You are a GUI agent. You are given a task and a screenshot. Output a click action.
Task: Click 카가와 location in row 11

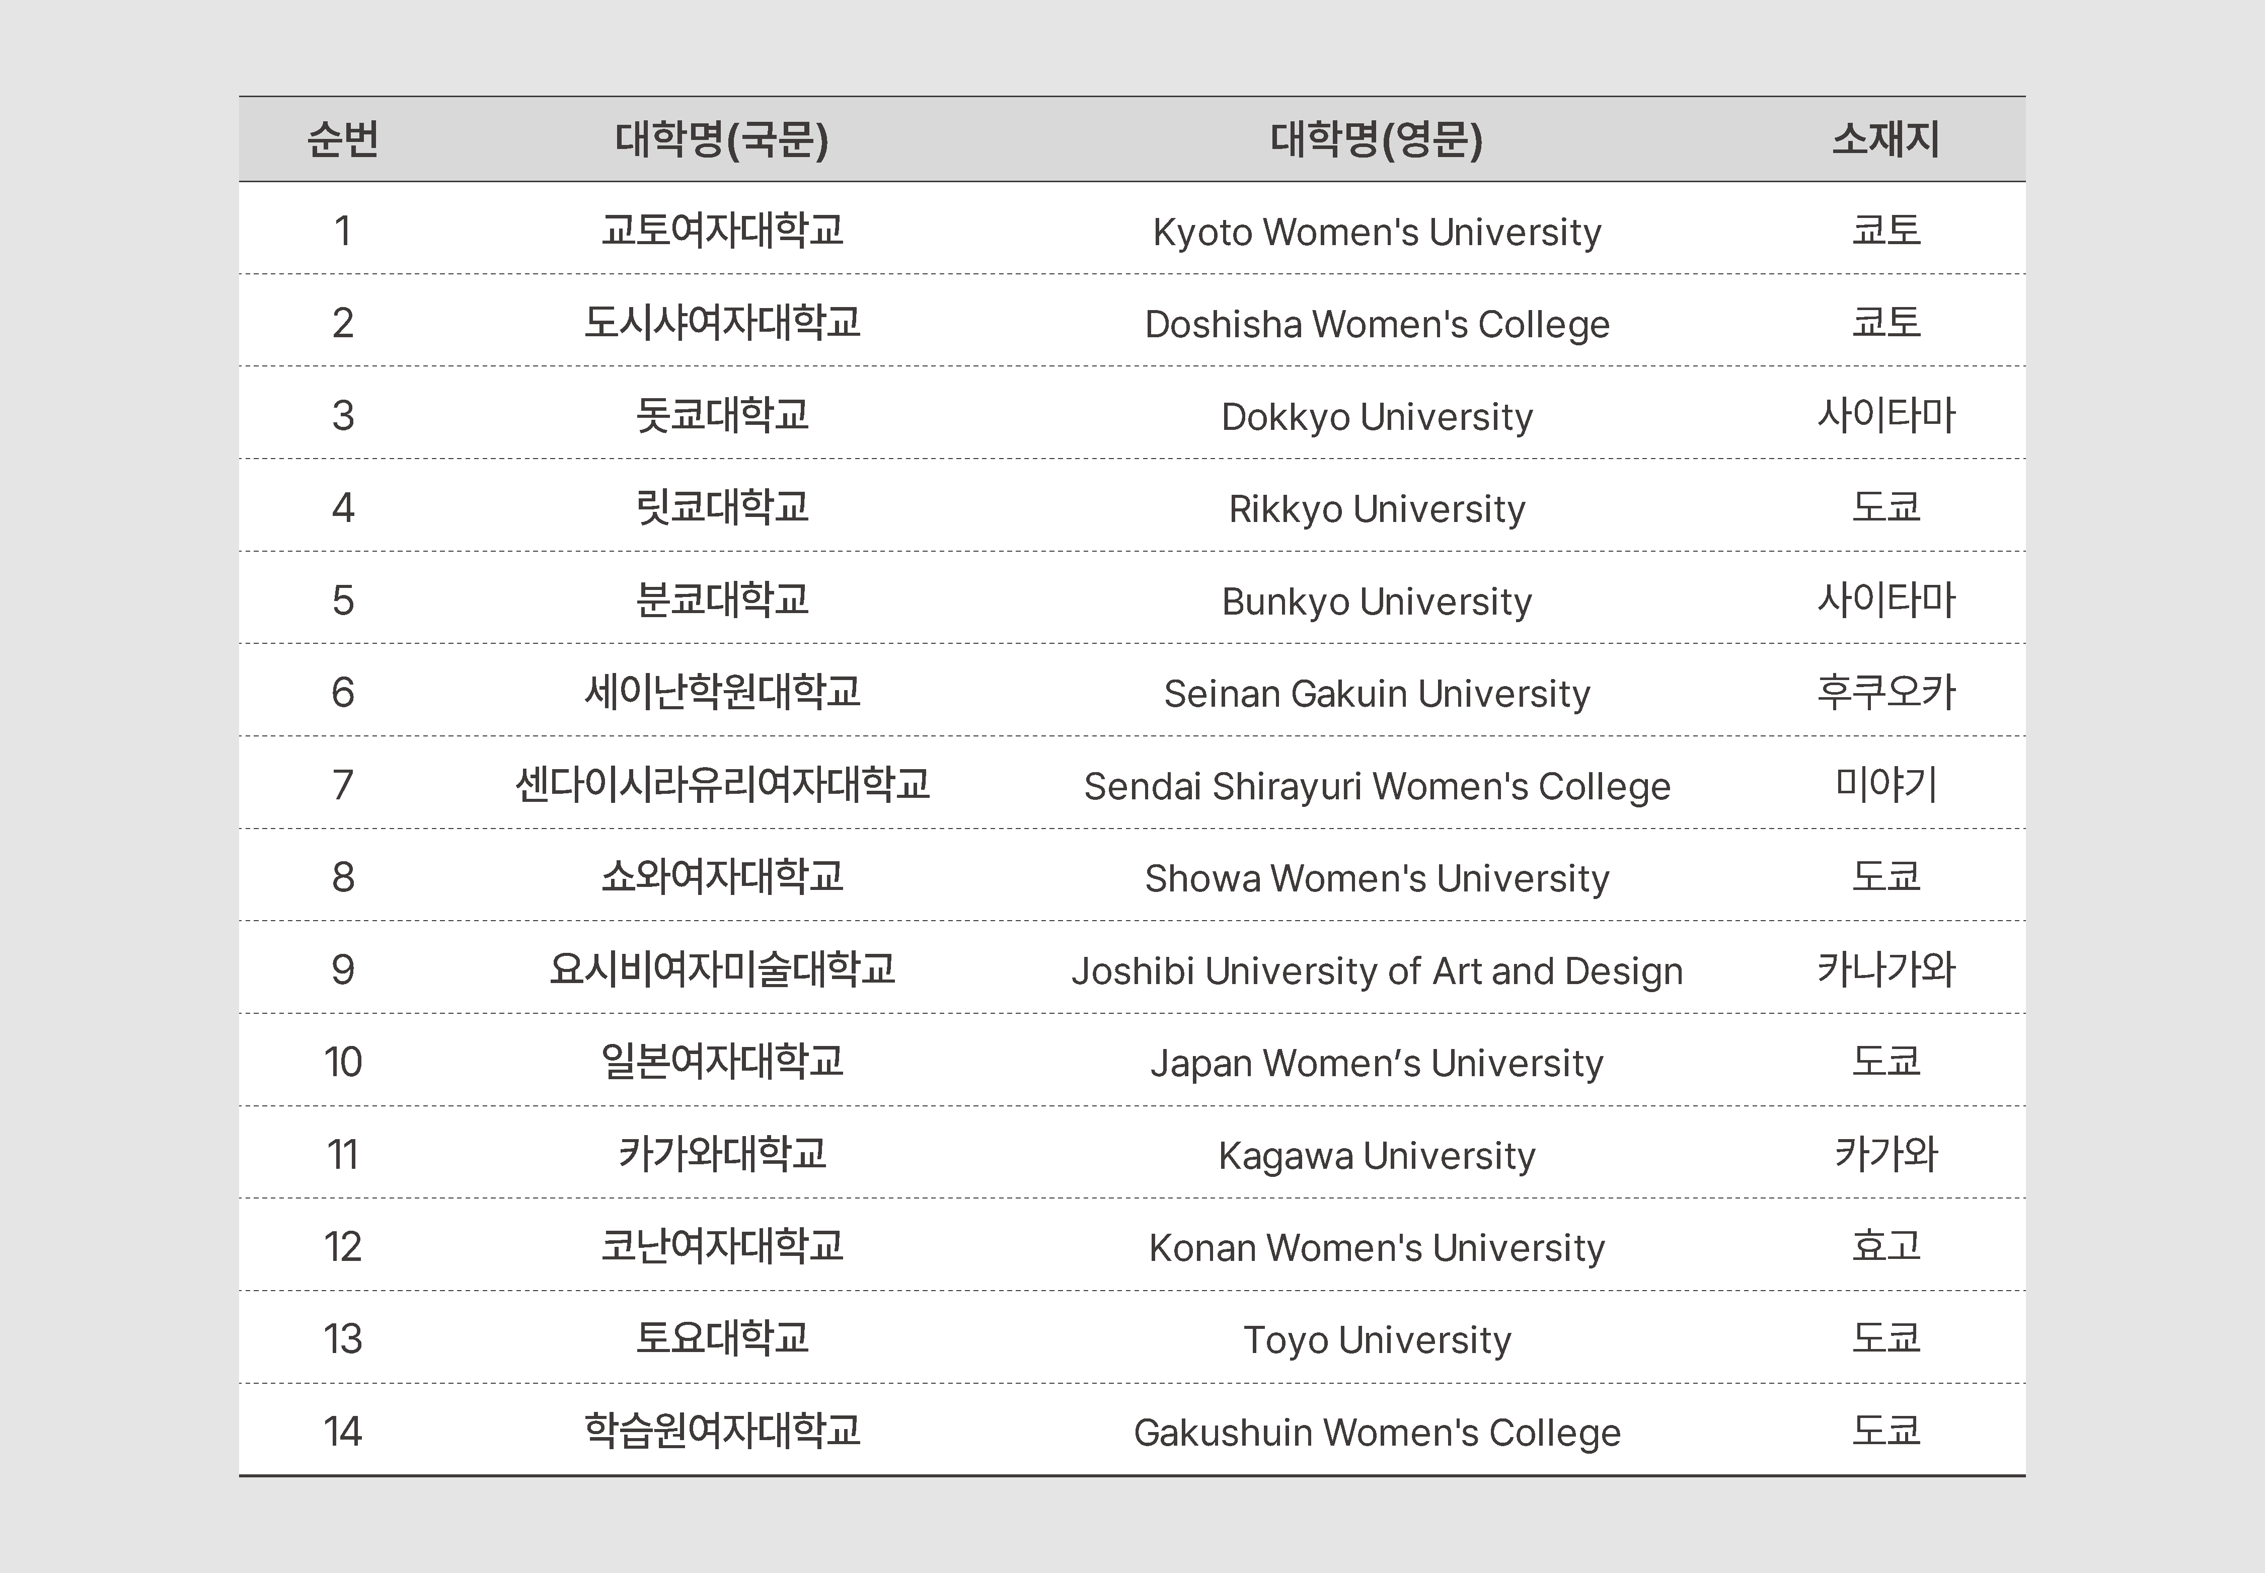(1885, 1153)
